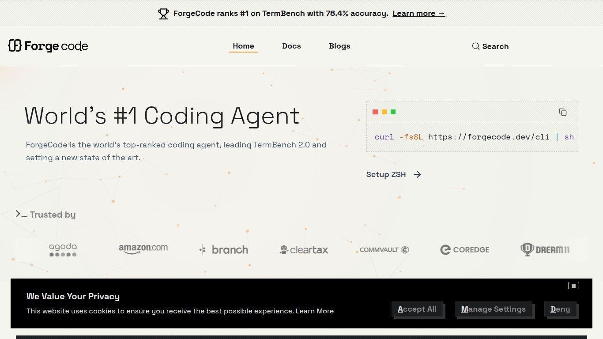Follow the TermBench Learn more link
603x339 pixels.
pyautogui.click(x=418, y=13)
